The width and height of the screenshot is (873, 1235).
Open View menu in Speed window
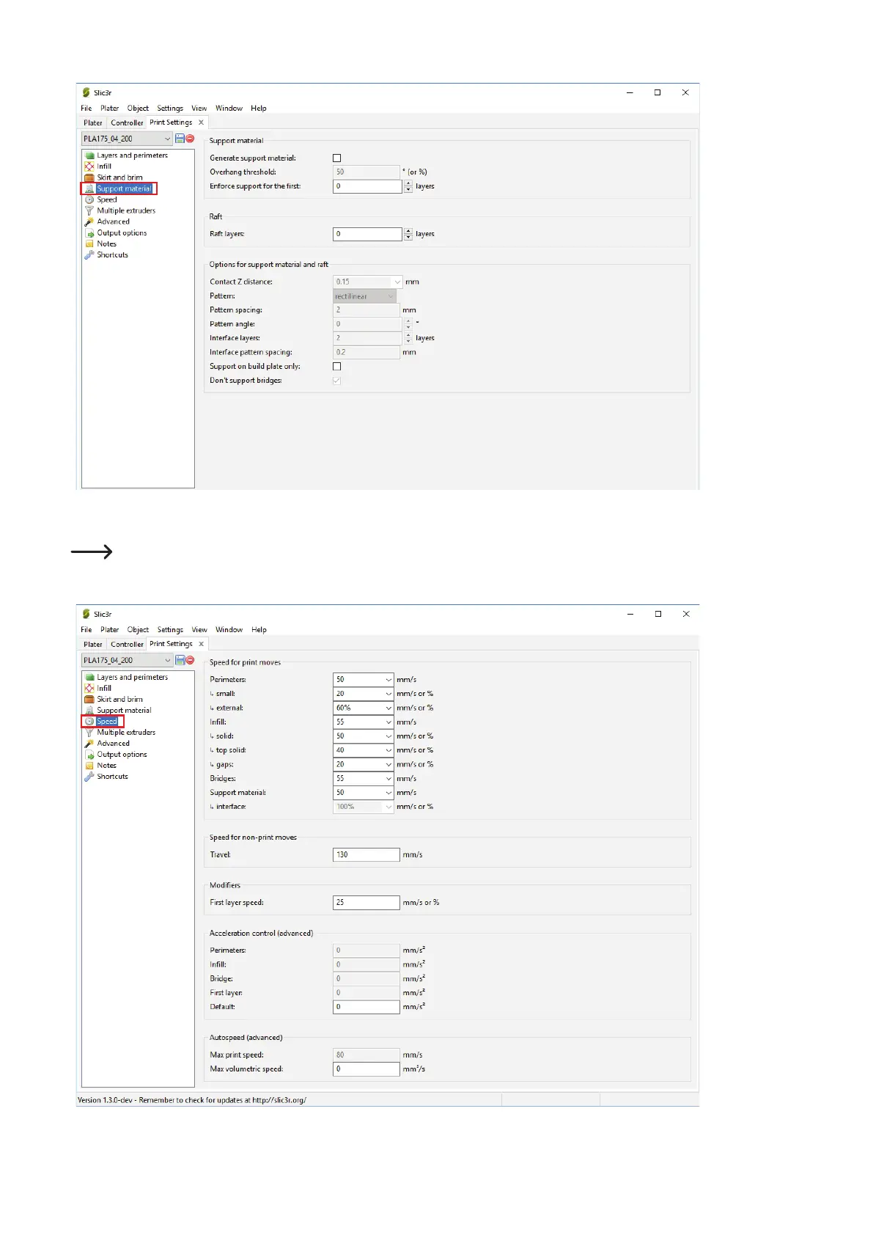tap(199, 630)
